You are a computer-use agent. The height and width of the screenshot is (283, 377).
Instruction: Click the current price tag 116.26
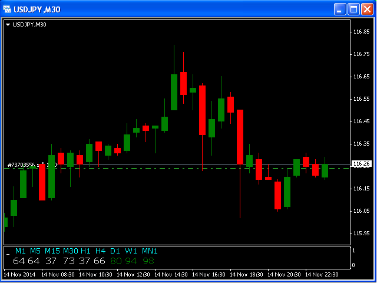pos(361,164)
